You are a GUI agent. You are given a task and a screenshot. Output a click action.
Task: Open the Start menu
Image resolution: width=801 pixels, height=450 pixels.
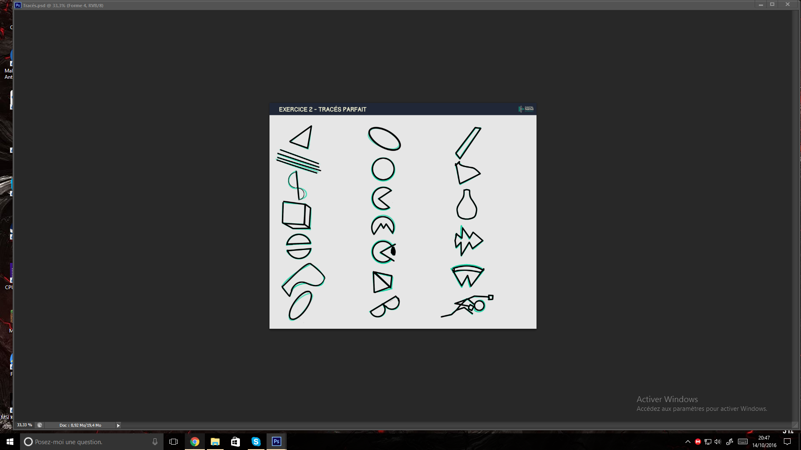coord(9,441)
